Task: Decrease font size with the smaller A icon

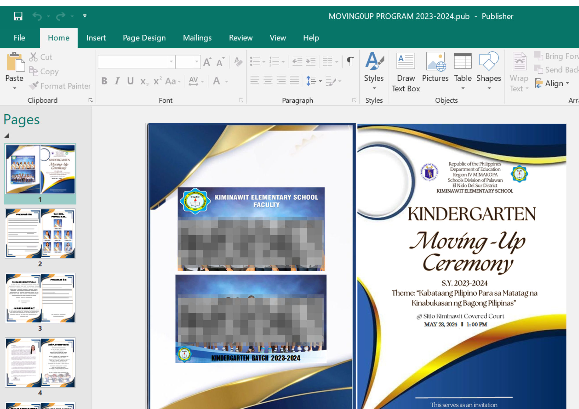Action: point(220,62)
